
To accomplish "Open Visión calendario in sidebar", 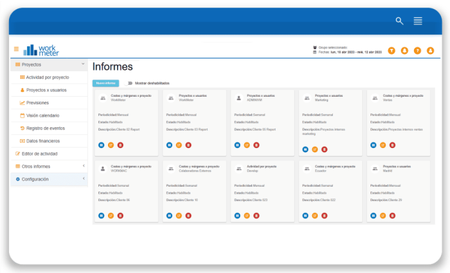I will tap(49, 115).
